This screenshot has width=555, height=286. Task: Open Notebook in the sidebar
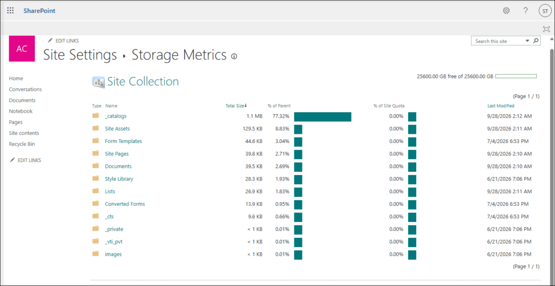[21, 111]
